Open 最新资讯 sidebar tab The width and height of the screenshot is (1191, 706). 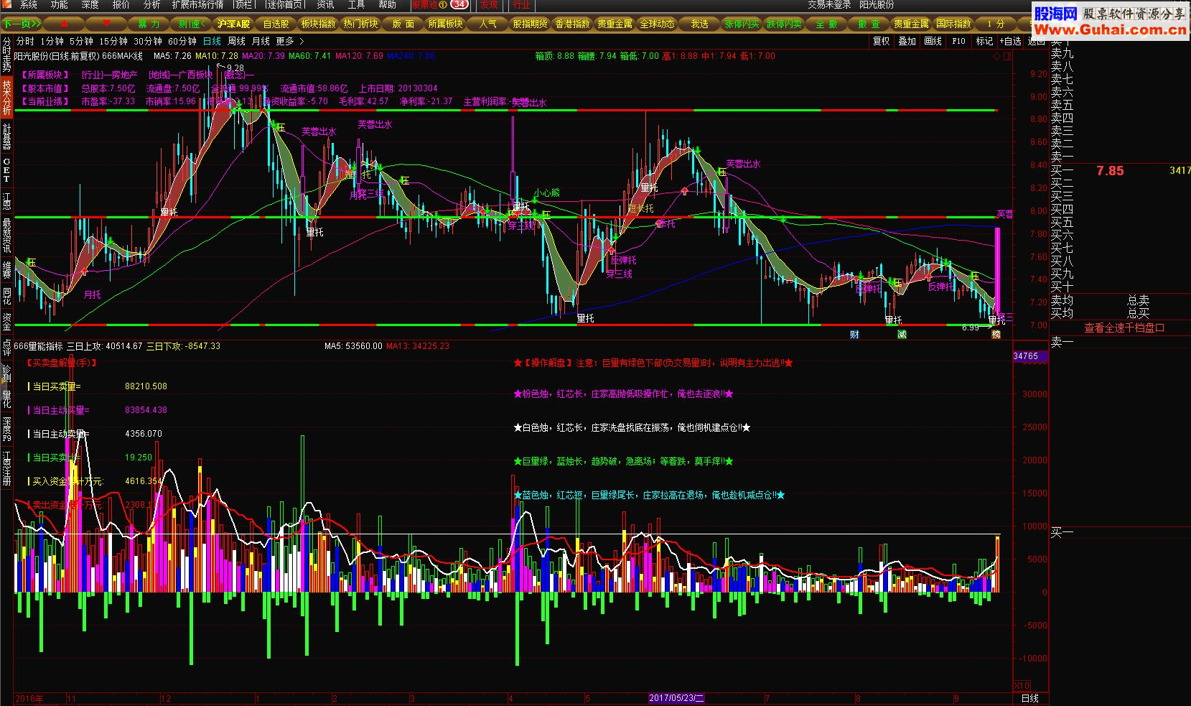click(6, 234)
